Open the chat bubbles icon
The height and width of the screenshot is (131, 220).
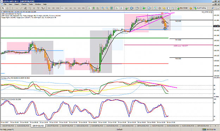click(x=217, y=8)
